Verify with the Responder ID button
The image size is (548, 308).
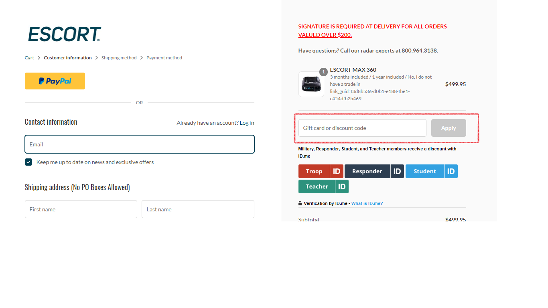tap(374, 171)
